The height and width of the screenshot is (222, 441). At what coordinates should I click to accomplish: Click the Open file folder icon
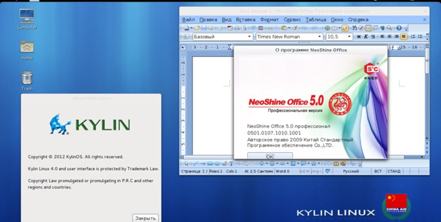[197, 28]
